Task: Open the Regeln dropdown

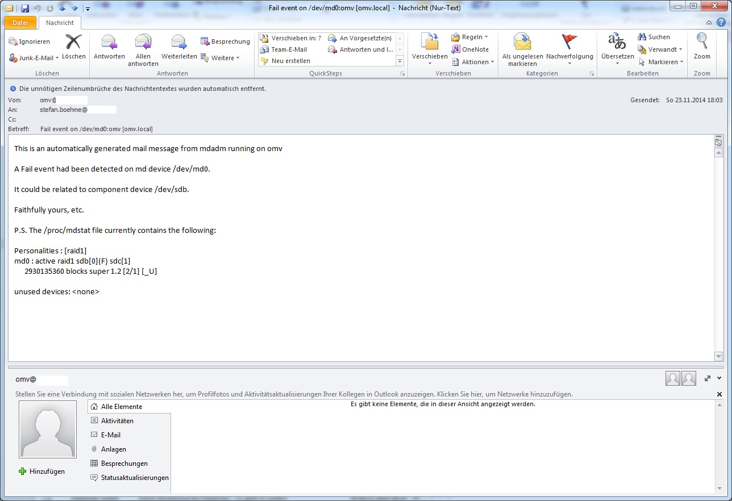Action: click(469, 37)
